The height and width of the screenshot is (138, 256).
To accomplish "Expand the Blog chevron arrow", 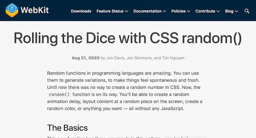I will point(236,11).
